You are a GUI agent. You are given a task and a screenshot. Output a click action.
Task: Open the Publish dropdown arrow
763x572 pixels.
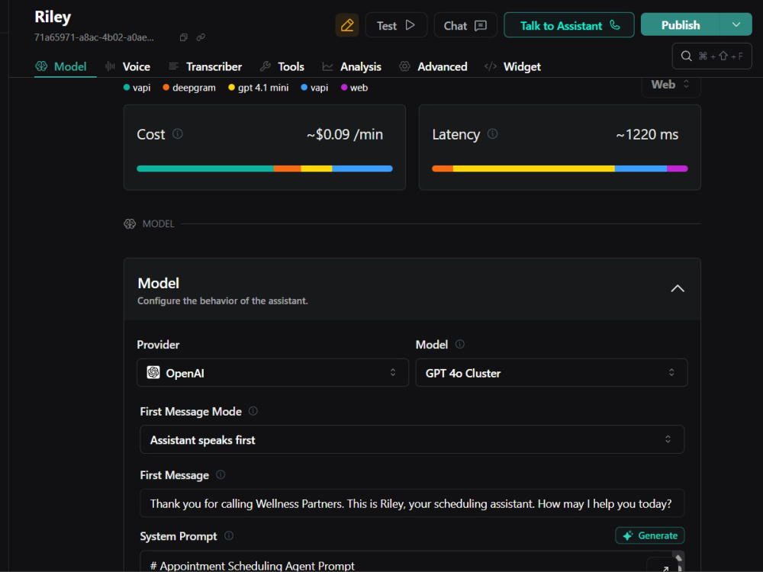click(736, 25)
